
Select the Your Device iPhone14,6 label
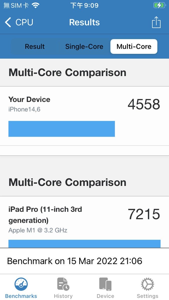tap(29, 104)
